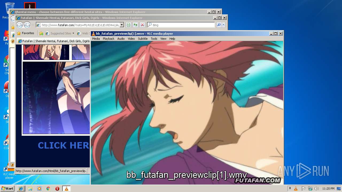Open Windows Media Player from the taskbar
Screen dimensions: 342x192
39,189
